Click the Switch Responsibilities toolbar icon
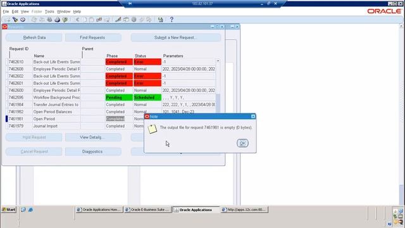Viewport: 405px width, 228px height. pyautogui.click(x=49, y=20)
